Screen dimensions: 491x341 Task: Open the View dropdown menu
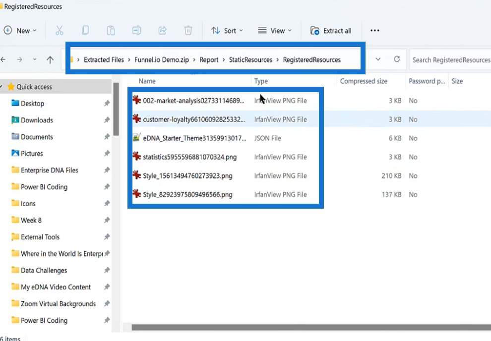(x=275, y=30)
